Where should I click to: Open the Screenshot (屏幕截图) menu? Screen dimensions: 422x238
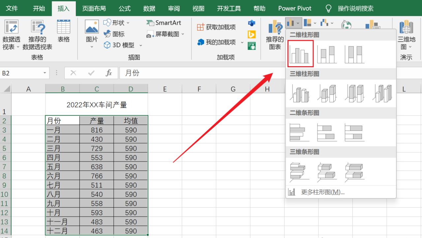(165, 34)
